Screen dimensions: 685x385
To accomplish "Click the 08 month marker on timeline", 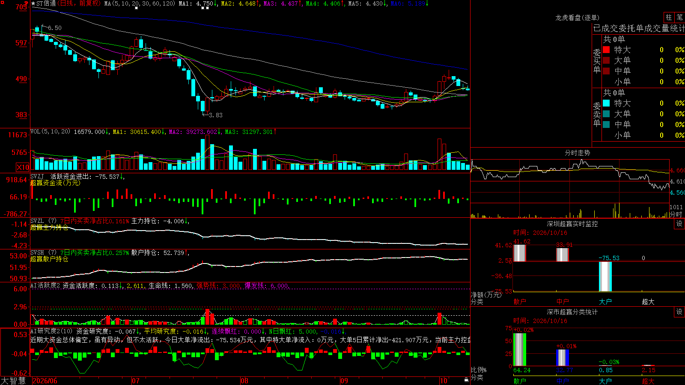I will [x=244, y=381].
